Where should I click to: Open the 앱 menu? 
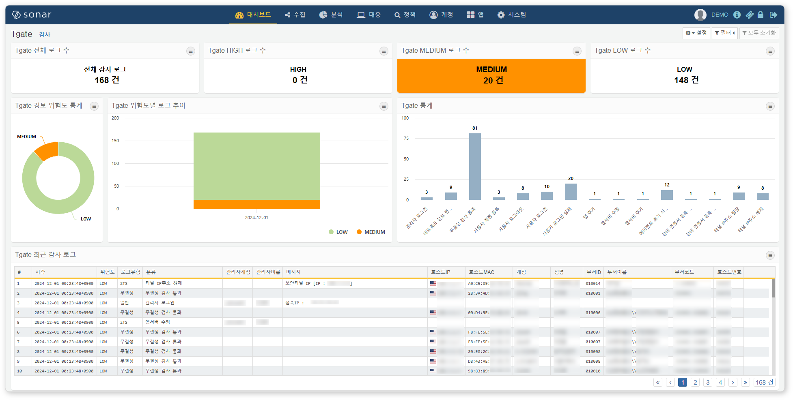click(475, 15)
